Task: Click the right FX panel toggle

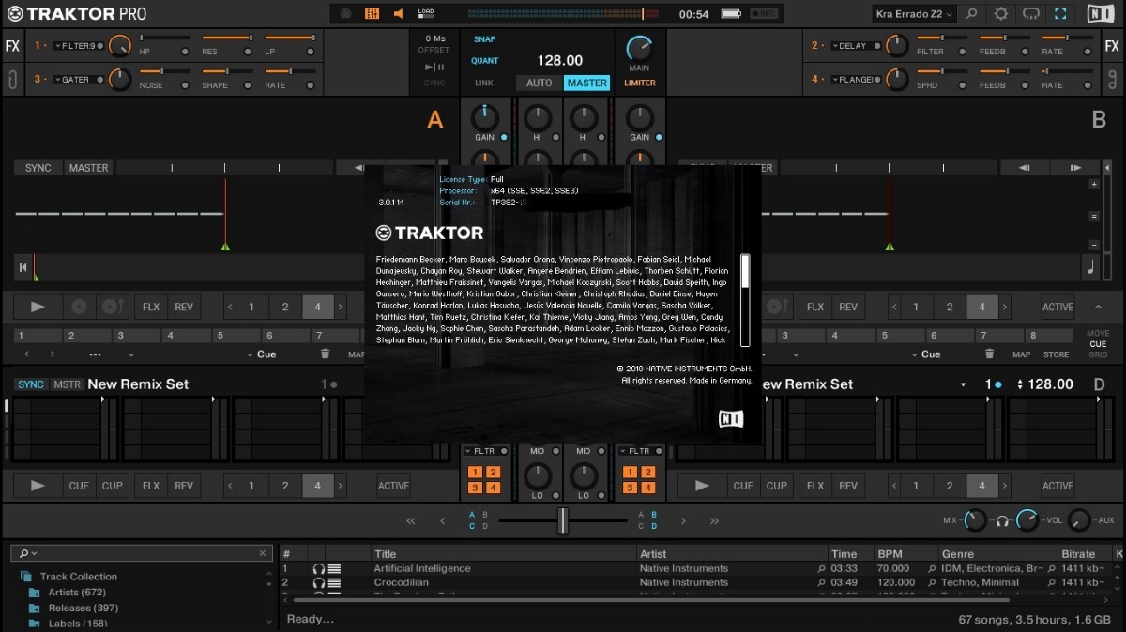Action: pos(1112,46)
